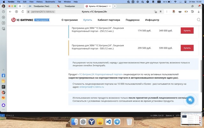
Task: Click the enterprise@1c-bitrix.ru email link
Action: [92, 87]
